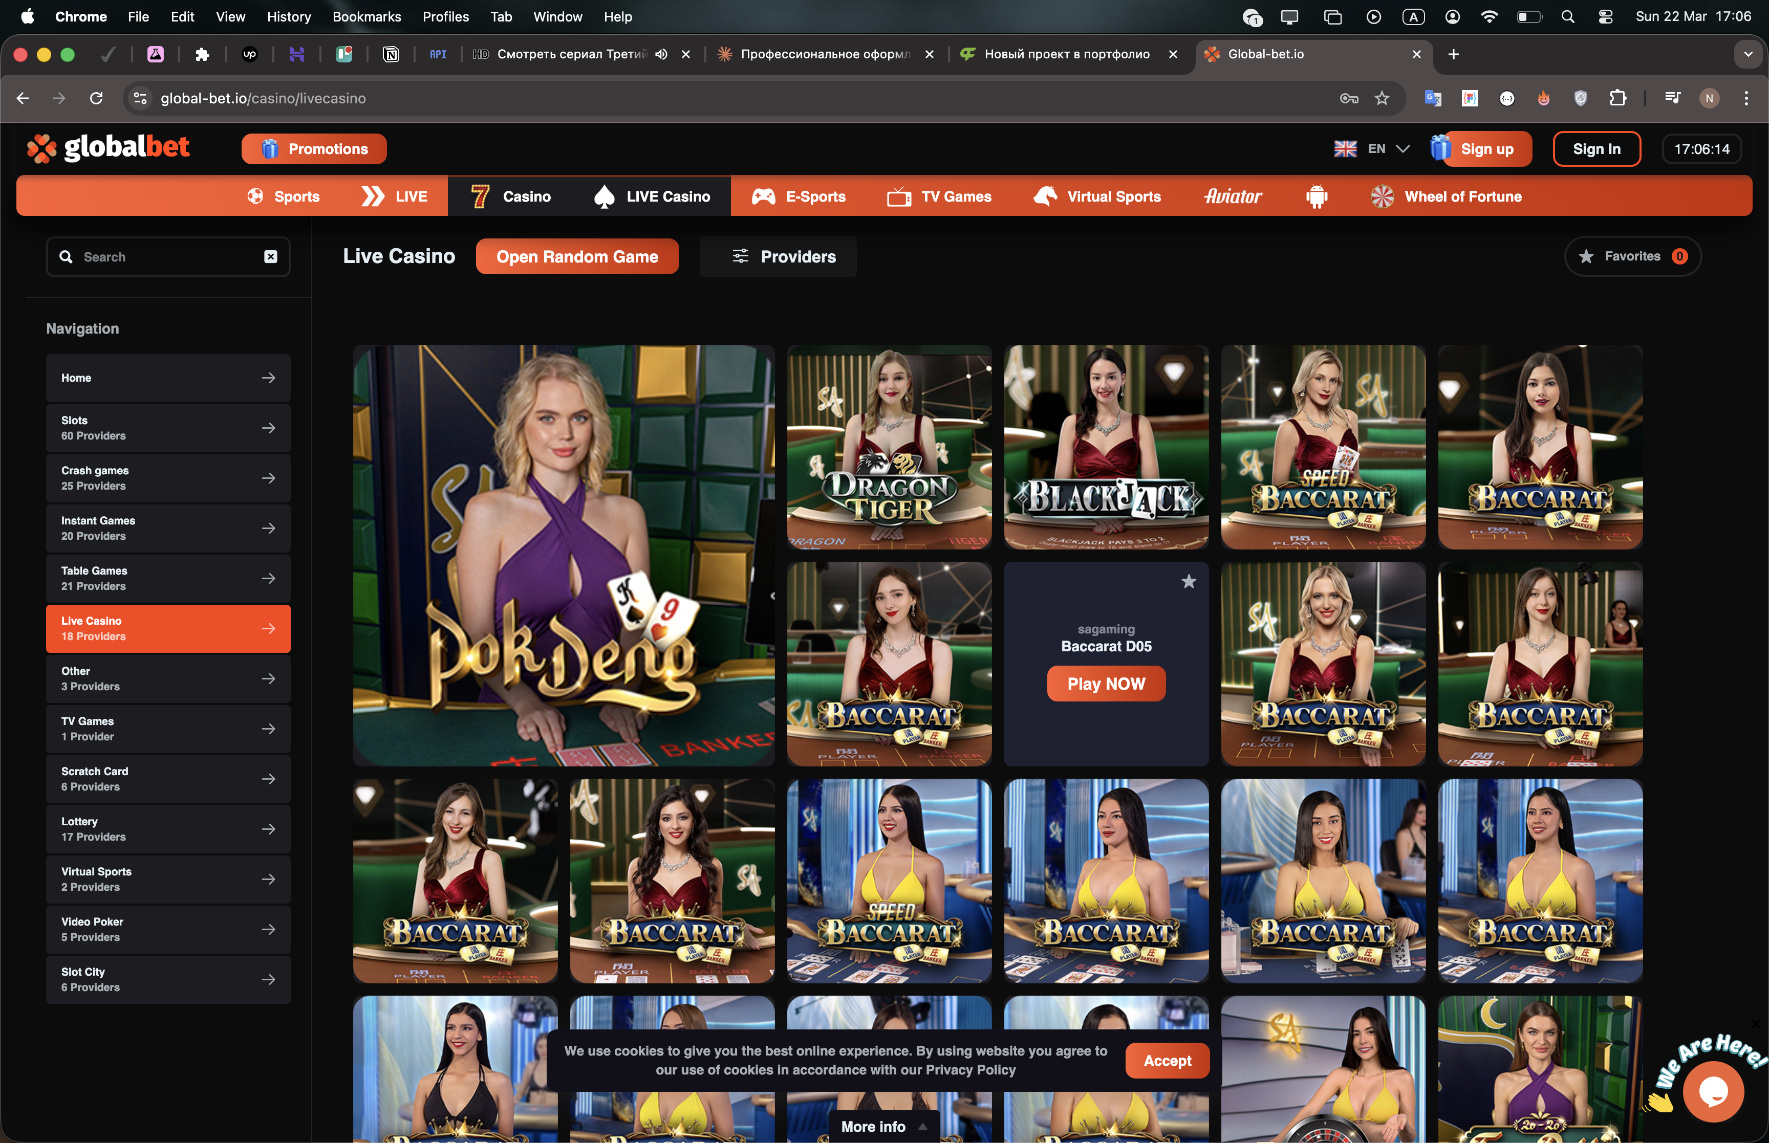Click the address bar URL
Viewport: 1769px width, 1143px height.
pyautogui.click(x=263, y=98)
